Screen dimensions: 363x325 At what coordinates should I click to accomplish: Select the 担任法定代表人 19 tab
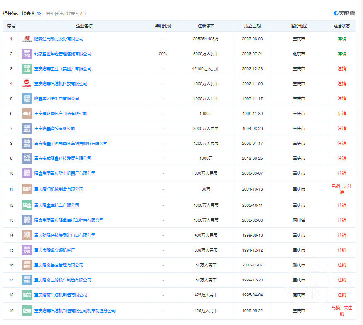[22, 13]
